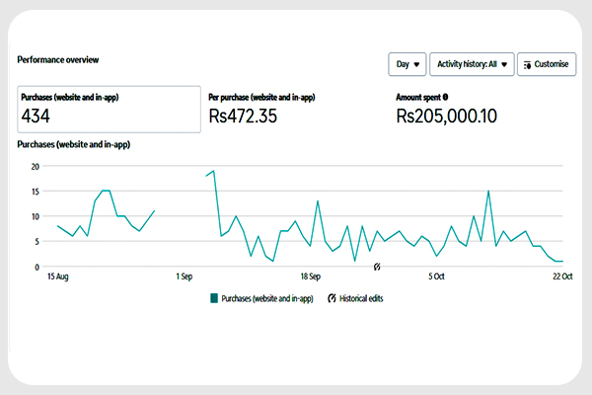Click the Historical edits legend icon
The image size is (592, 395).
(332, 297)
